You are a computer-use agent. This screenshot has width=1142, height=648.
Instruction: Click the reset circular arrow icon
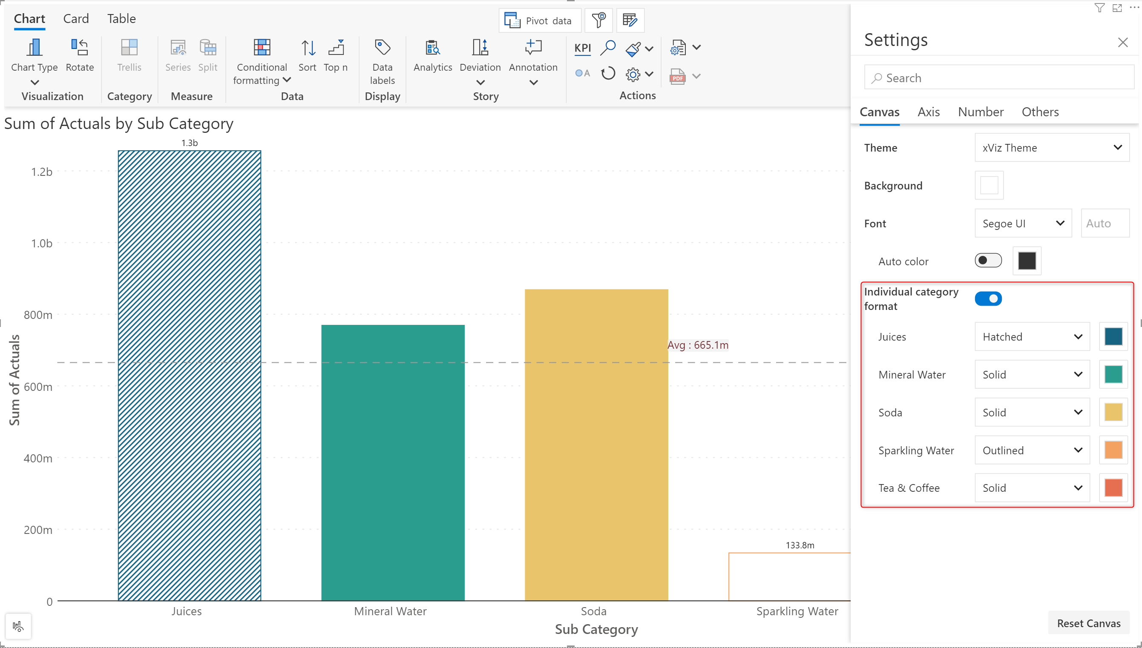608,73
